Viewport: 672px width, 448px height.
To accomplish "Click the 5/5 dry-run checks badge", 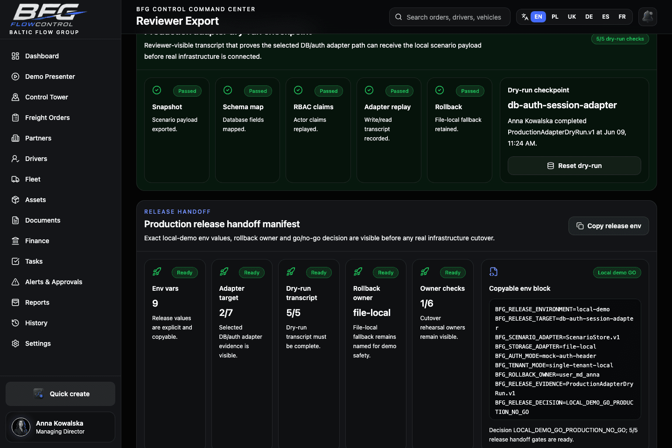I will pyautogui.click(x=620, y=39).
